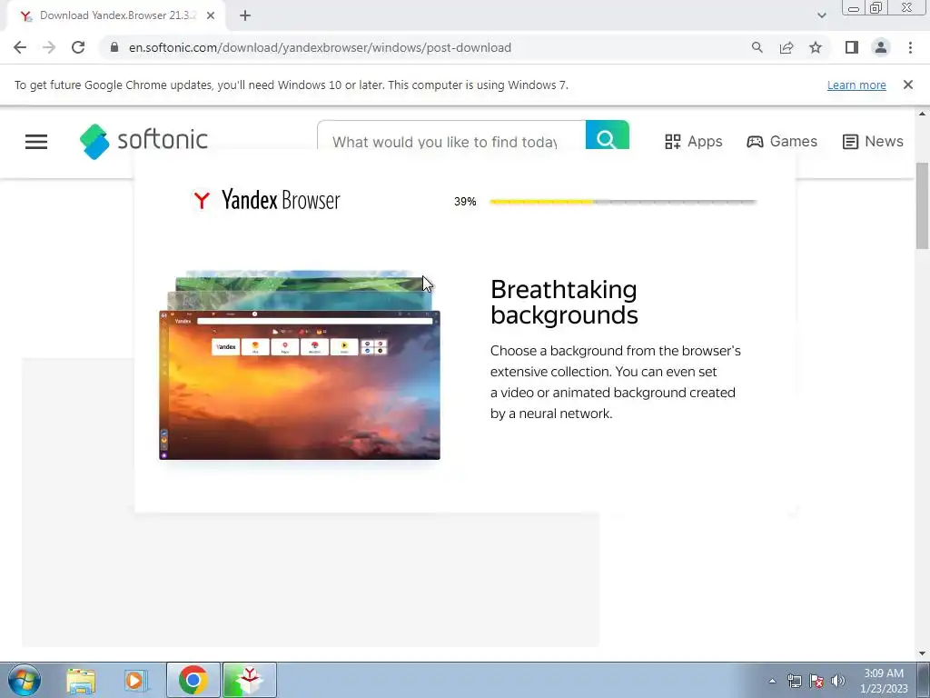Click the forward navigation arrow
The width and height of the screenshot is (930, 698).
tap(49, 47)
